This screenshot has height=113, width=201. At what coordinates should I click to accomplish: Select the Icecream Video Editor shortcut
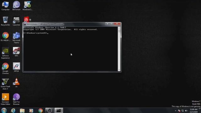point(5,99)
